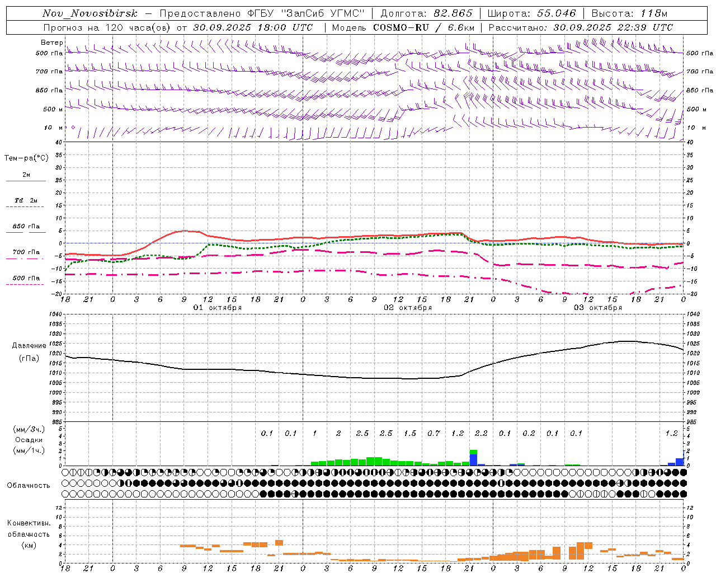Select the "Прогноз на 120 часа(ов)" text
The image size is (716, 573).
(108, 27)
